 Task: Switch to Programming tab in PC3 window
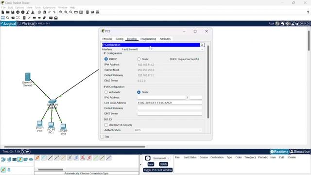point(148,39)
